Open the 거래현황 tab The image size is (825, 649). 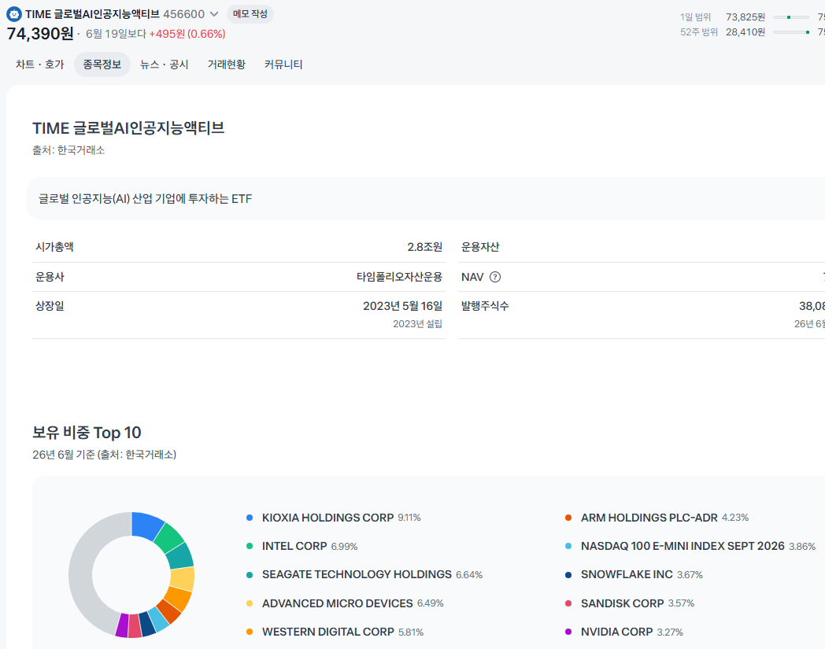tap(226, 65)
